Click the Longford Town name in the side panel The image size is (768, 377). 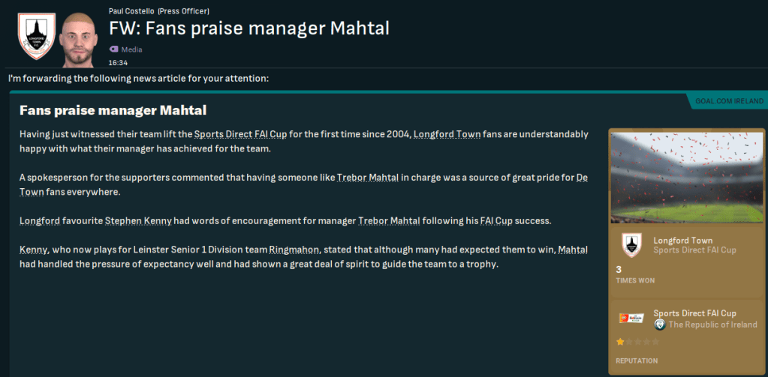(x=682, y=241)
